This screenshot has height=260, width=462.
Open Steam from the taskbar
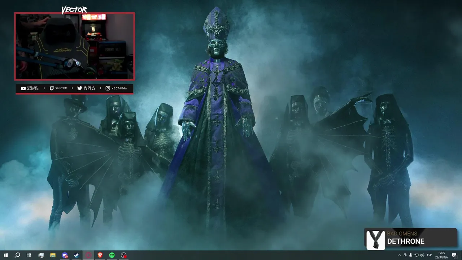[77, 255]
